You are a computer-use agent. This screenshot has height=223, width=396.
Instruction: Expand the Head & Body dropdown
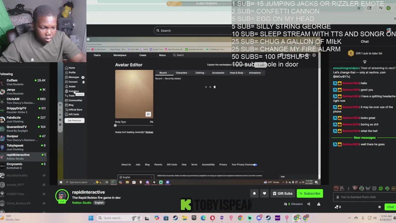[x=238, y=73]
